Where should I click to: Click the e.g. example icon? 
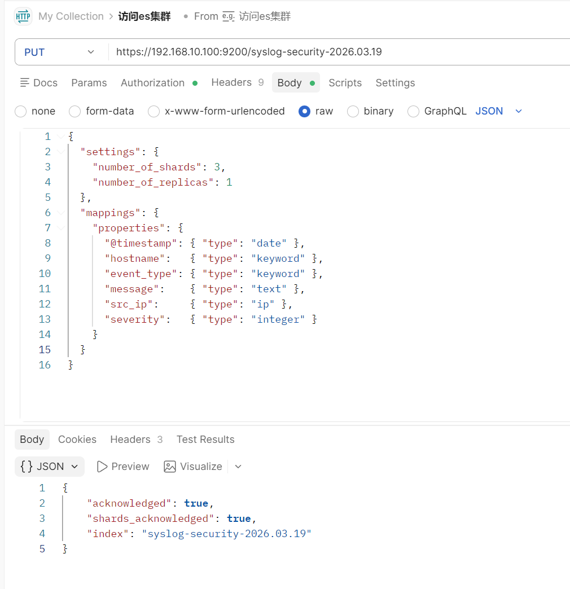(x=228, y=16)
